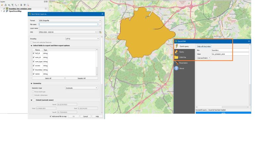
Task: Click layer feature count indicator icon
Action: [x=46, y=9]
